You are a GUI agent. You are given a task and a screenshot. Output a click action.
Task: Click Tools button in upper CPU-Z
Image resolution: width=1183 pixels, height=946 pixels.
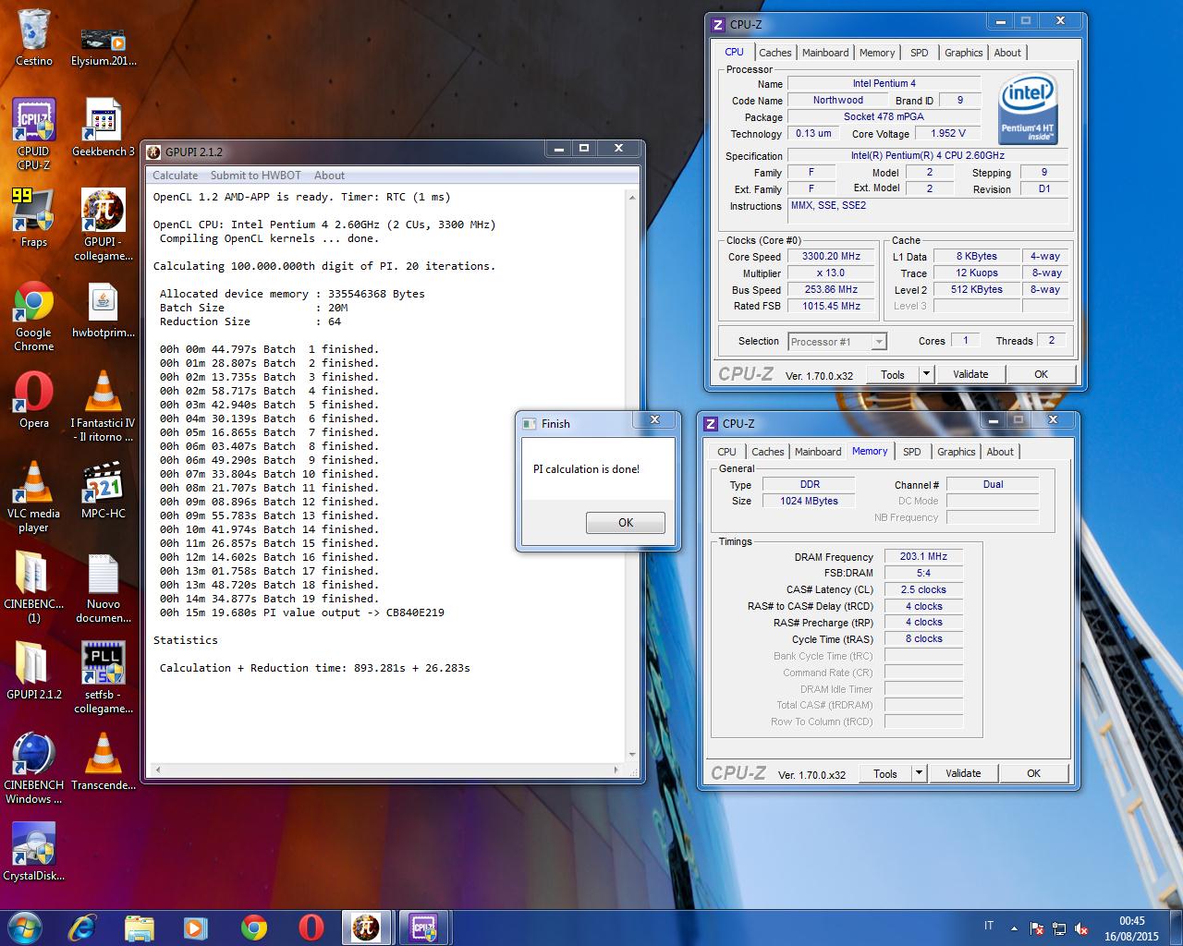click(x=893, y=374)
